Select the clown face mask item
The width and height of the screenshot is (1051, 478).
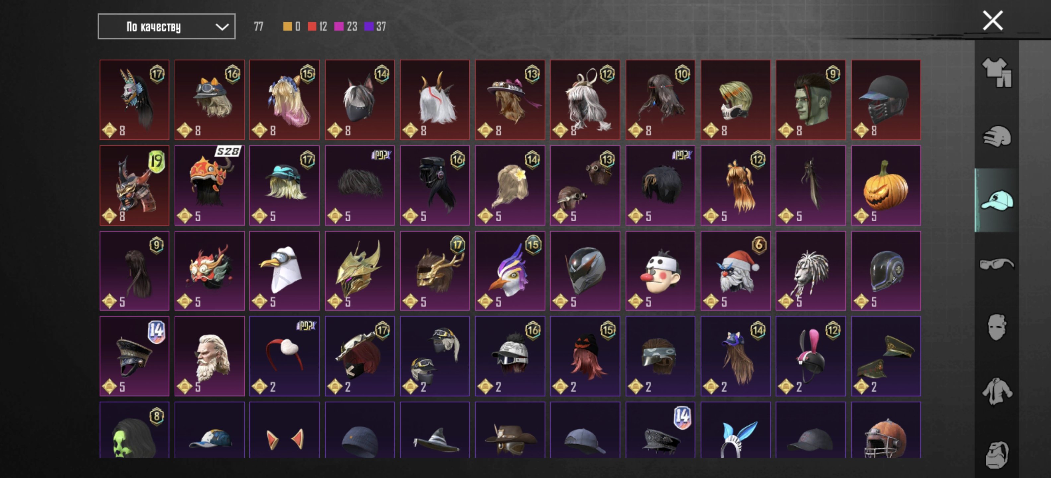[x=660, y=271]
